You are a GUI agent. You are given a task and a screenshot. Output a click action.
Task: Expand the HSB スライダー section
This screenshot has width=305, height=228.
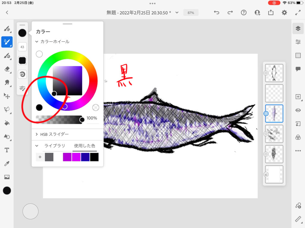(37, 134)
